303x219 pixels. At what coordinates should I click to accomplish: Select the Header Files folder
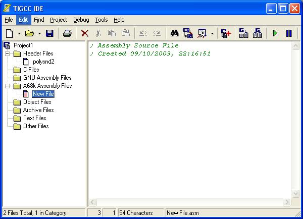click(38, 53)
